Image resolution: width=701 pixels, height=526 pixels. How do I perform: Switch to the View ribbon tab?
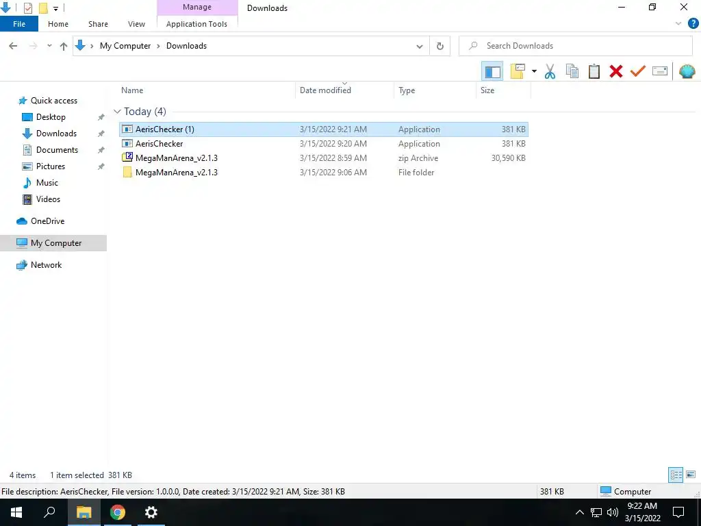click(x=136, y=24)
